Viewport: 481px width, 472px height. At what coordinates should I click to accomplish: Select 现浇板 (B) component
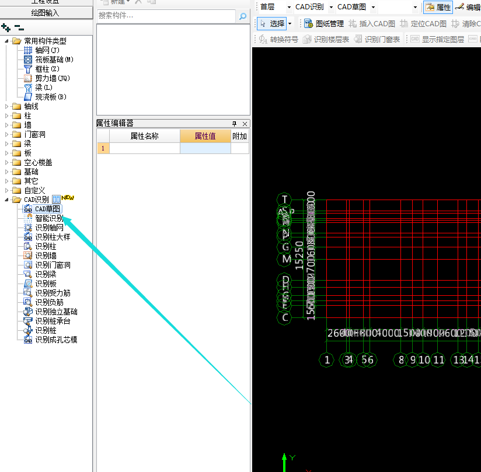[x=46, y=97]
